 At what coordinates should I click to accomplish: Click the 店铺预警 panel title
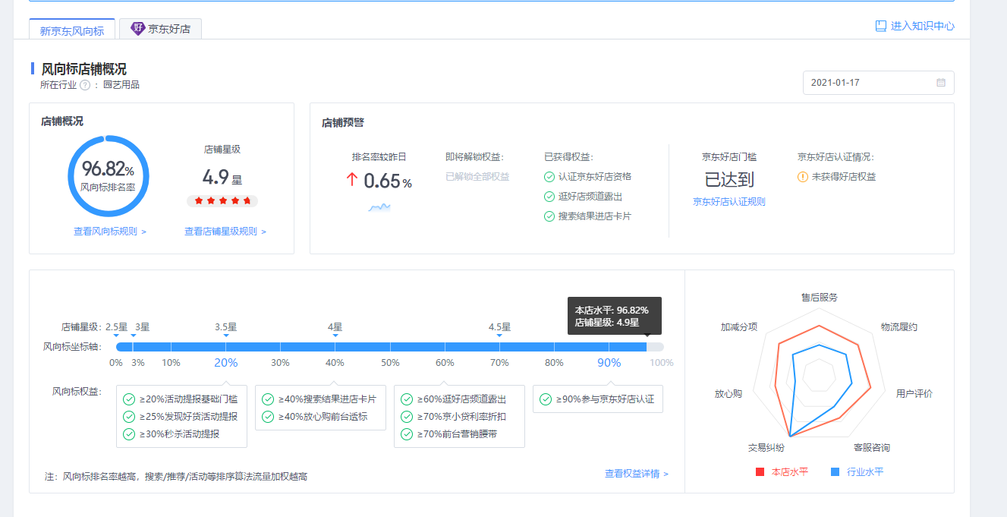pos(343,123)
